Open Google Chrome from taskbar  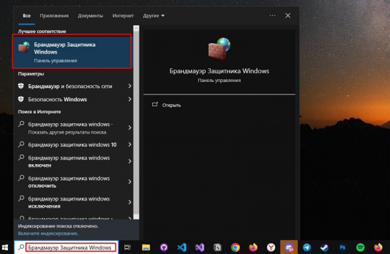click(235, 247)
